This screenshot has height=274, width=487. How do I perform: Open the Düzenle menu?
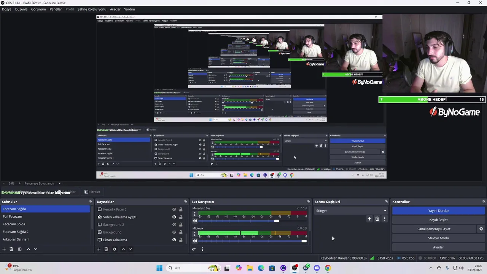click(x=21, y=9)
